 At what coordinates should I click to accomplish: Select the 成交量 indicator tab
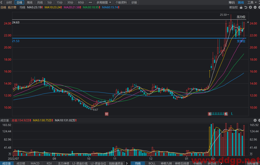coord(7,163)
